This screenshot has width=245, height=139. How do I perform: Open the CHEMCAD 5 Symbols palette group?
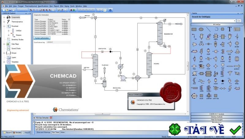pos(217,114)
